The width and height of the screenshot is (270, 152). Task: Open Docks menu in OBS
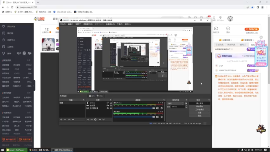point(88,24)
